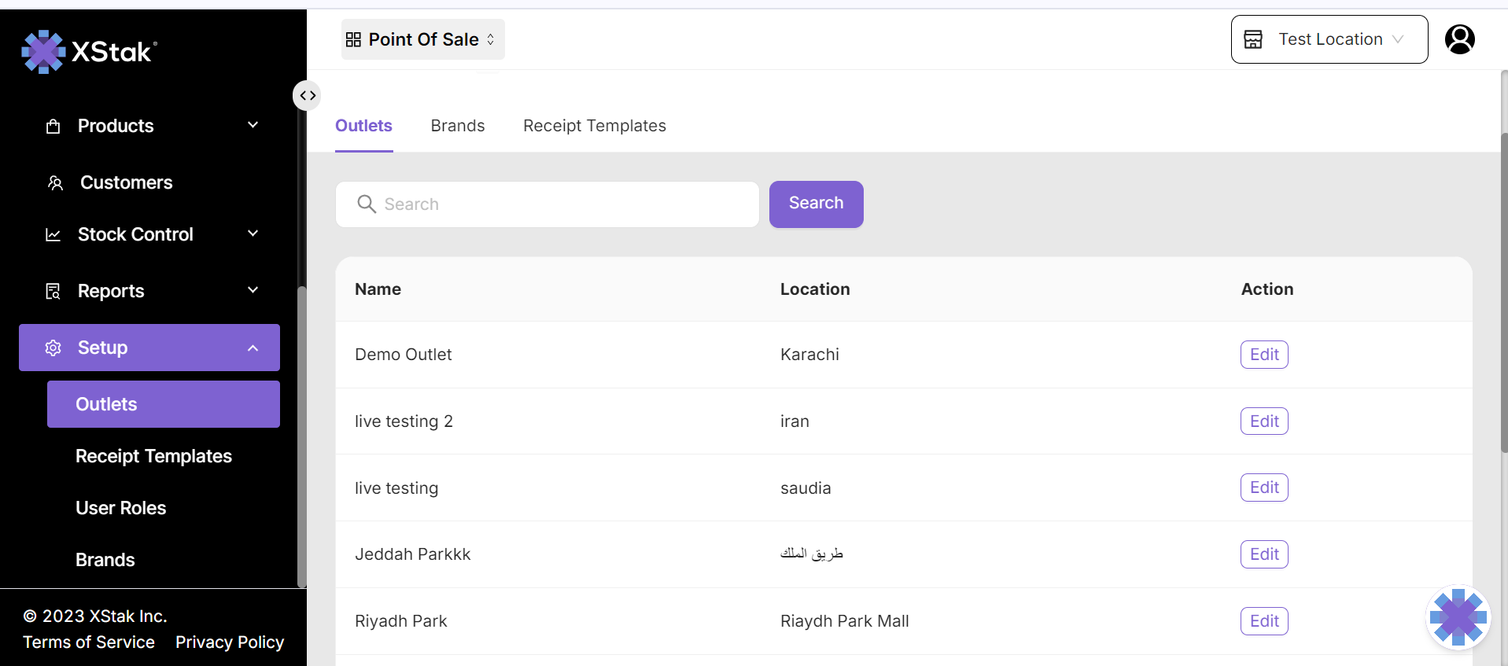The width and height of the screenshot is (1508, 666).
Task: Collapse sidebar using the arrows toggle button
Action: [x=308, y=96]
